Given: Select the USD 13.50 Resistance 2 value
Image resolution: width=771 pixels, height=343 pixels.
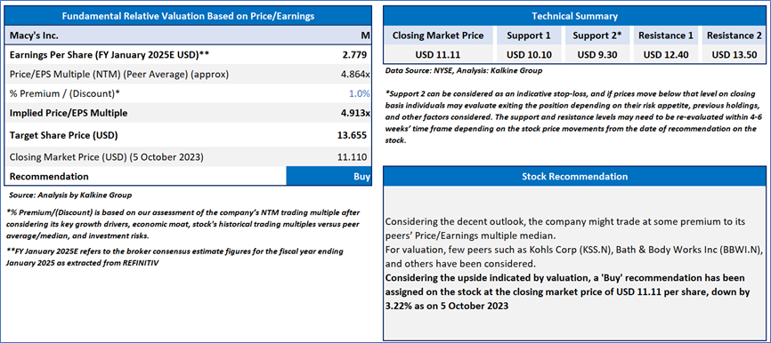Looking at the screenshot, I should click(734, 55).
